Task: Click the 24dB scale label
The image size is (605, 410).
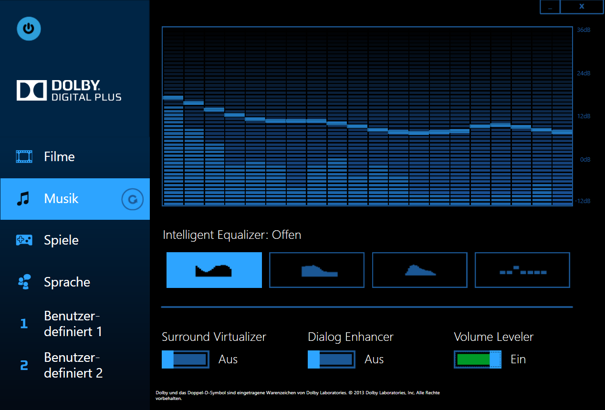Action: (584, 73)
